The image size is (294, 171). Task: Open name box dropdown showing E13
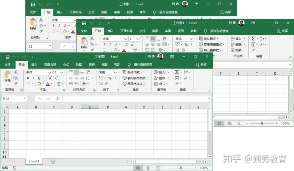(x=24, y=98)
